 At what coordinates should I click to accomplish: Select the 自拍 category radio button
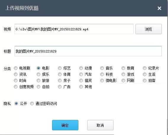click(x=38, y=87)
